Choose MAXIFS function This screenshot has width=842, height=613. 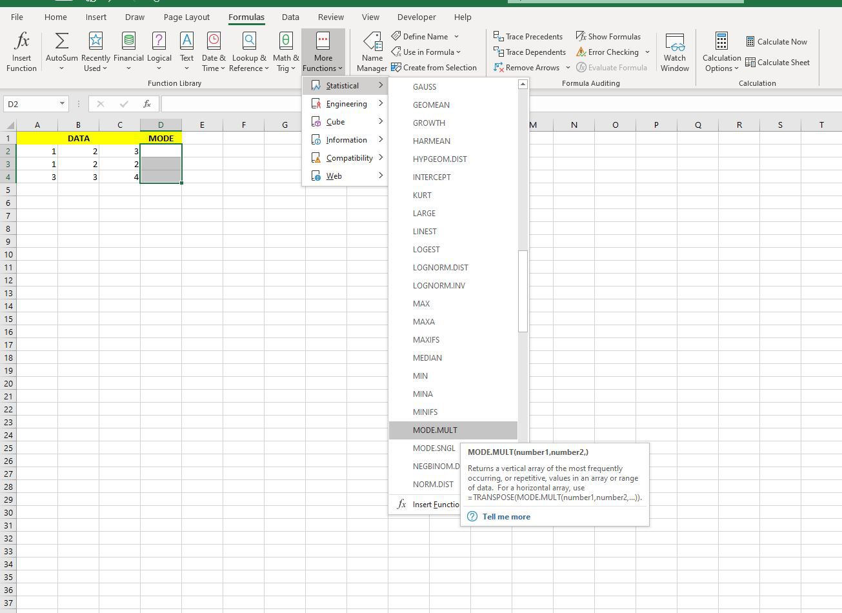pos(453,340)
